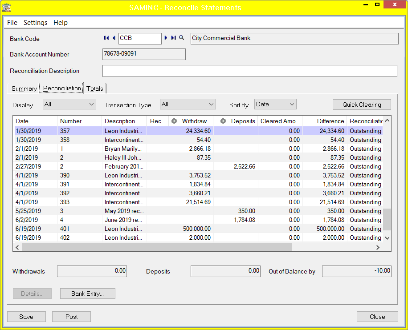Navigate to the next bank code
This screenshot has height=330, width=408.
(166, 39)
